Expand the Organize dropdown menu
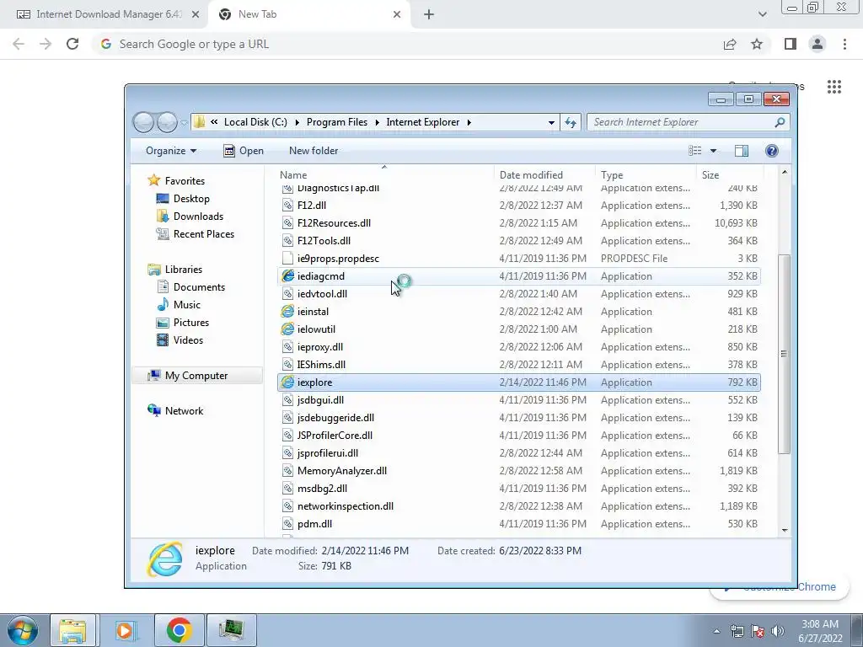 [x=170, y=151]
